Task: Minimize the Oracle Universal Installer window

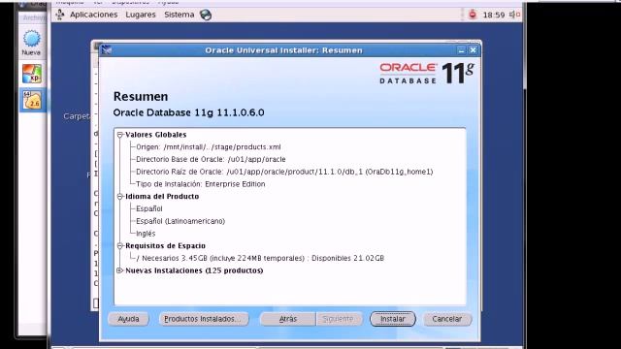Action: tap(461, 50)
